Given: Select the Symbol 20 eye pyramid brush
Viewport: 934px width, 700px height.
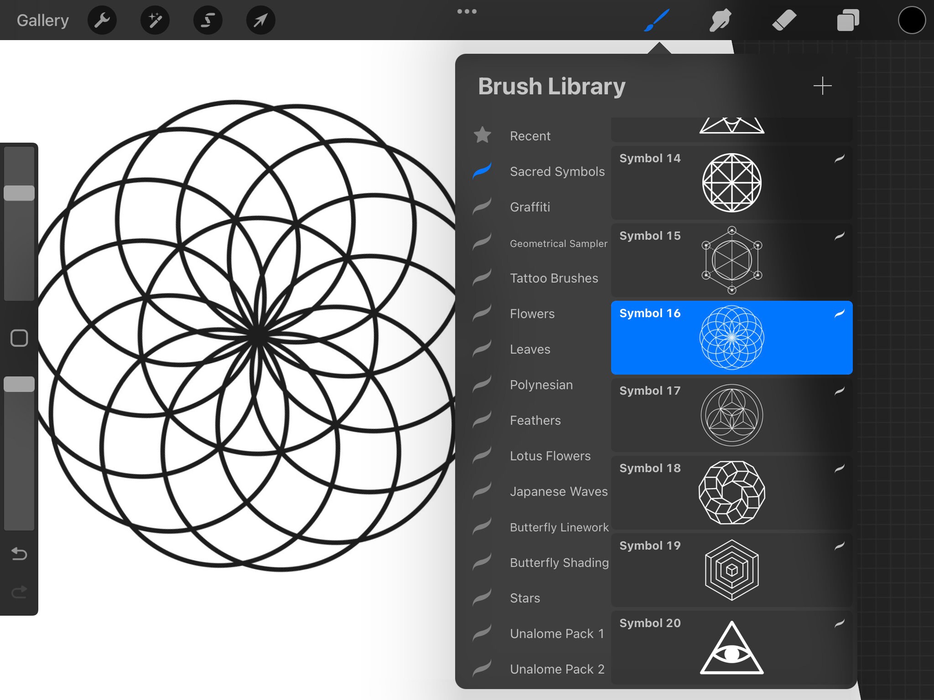Looking at the screenshot, I should [732, 648].
